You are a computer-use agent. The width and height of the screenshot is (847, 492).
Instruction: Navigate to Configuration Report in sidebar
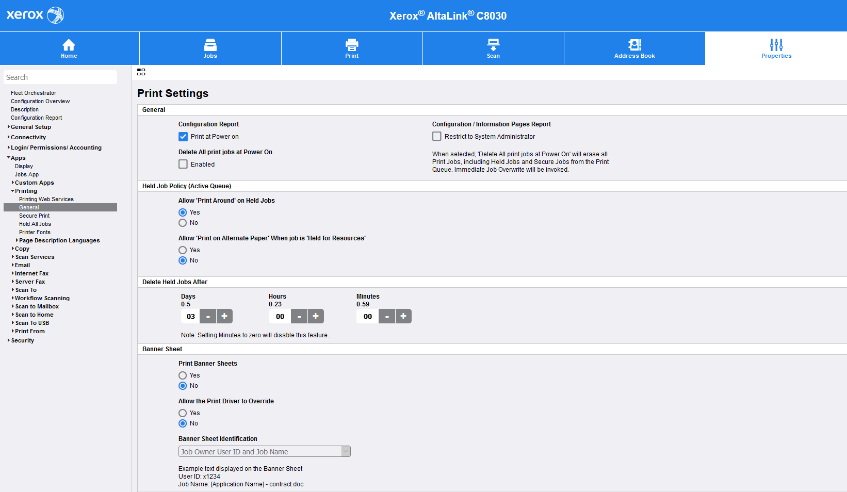tap(36, 118)
